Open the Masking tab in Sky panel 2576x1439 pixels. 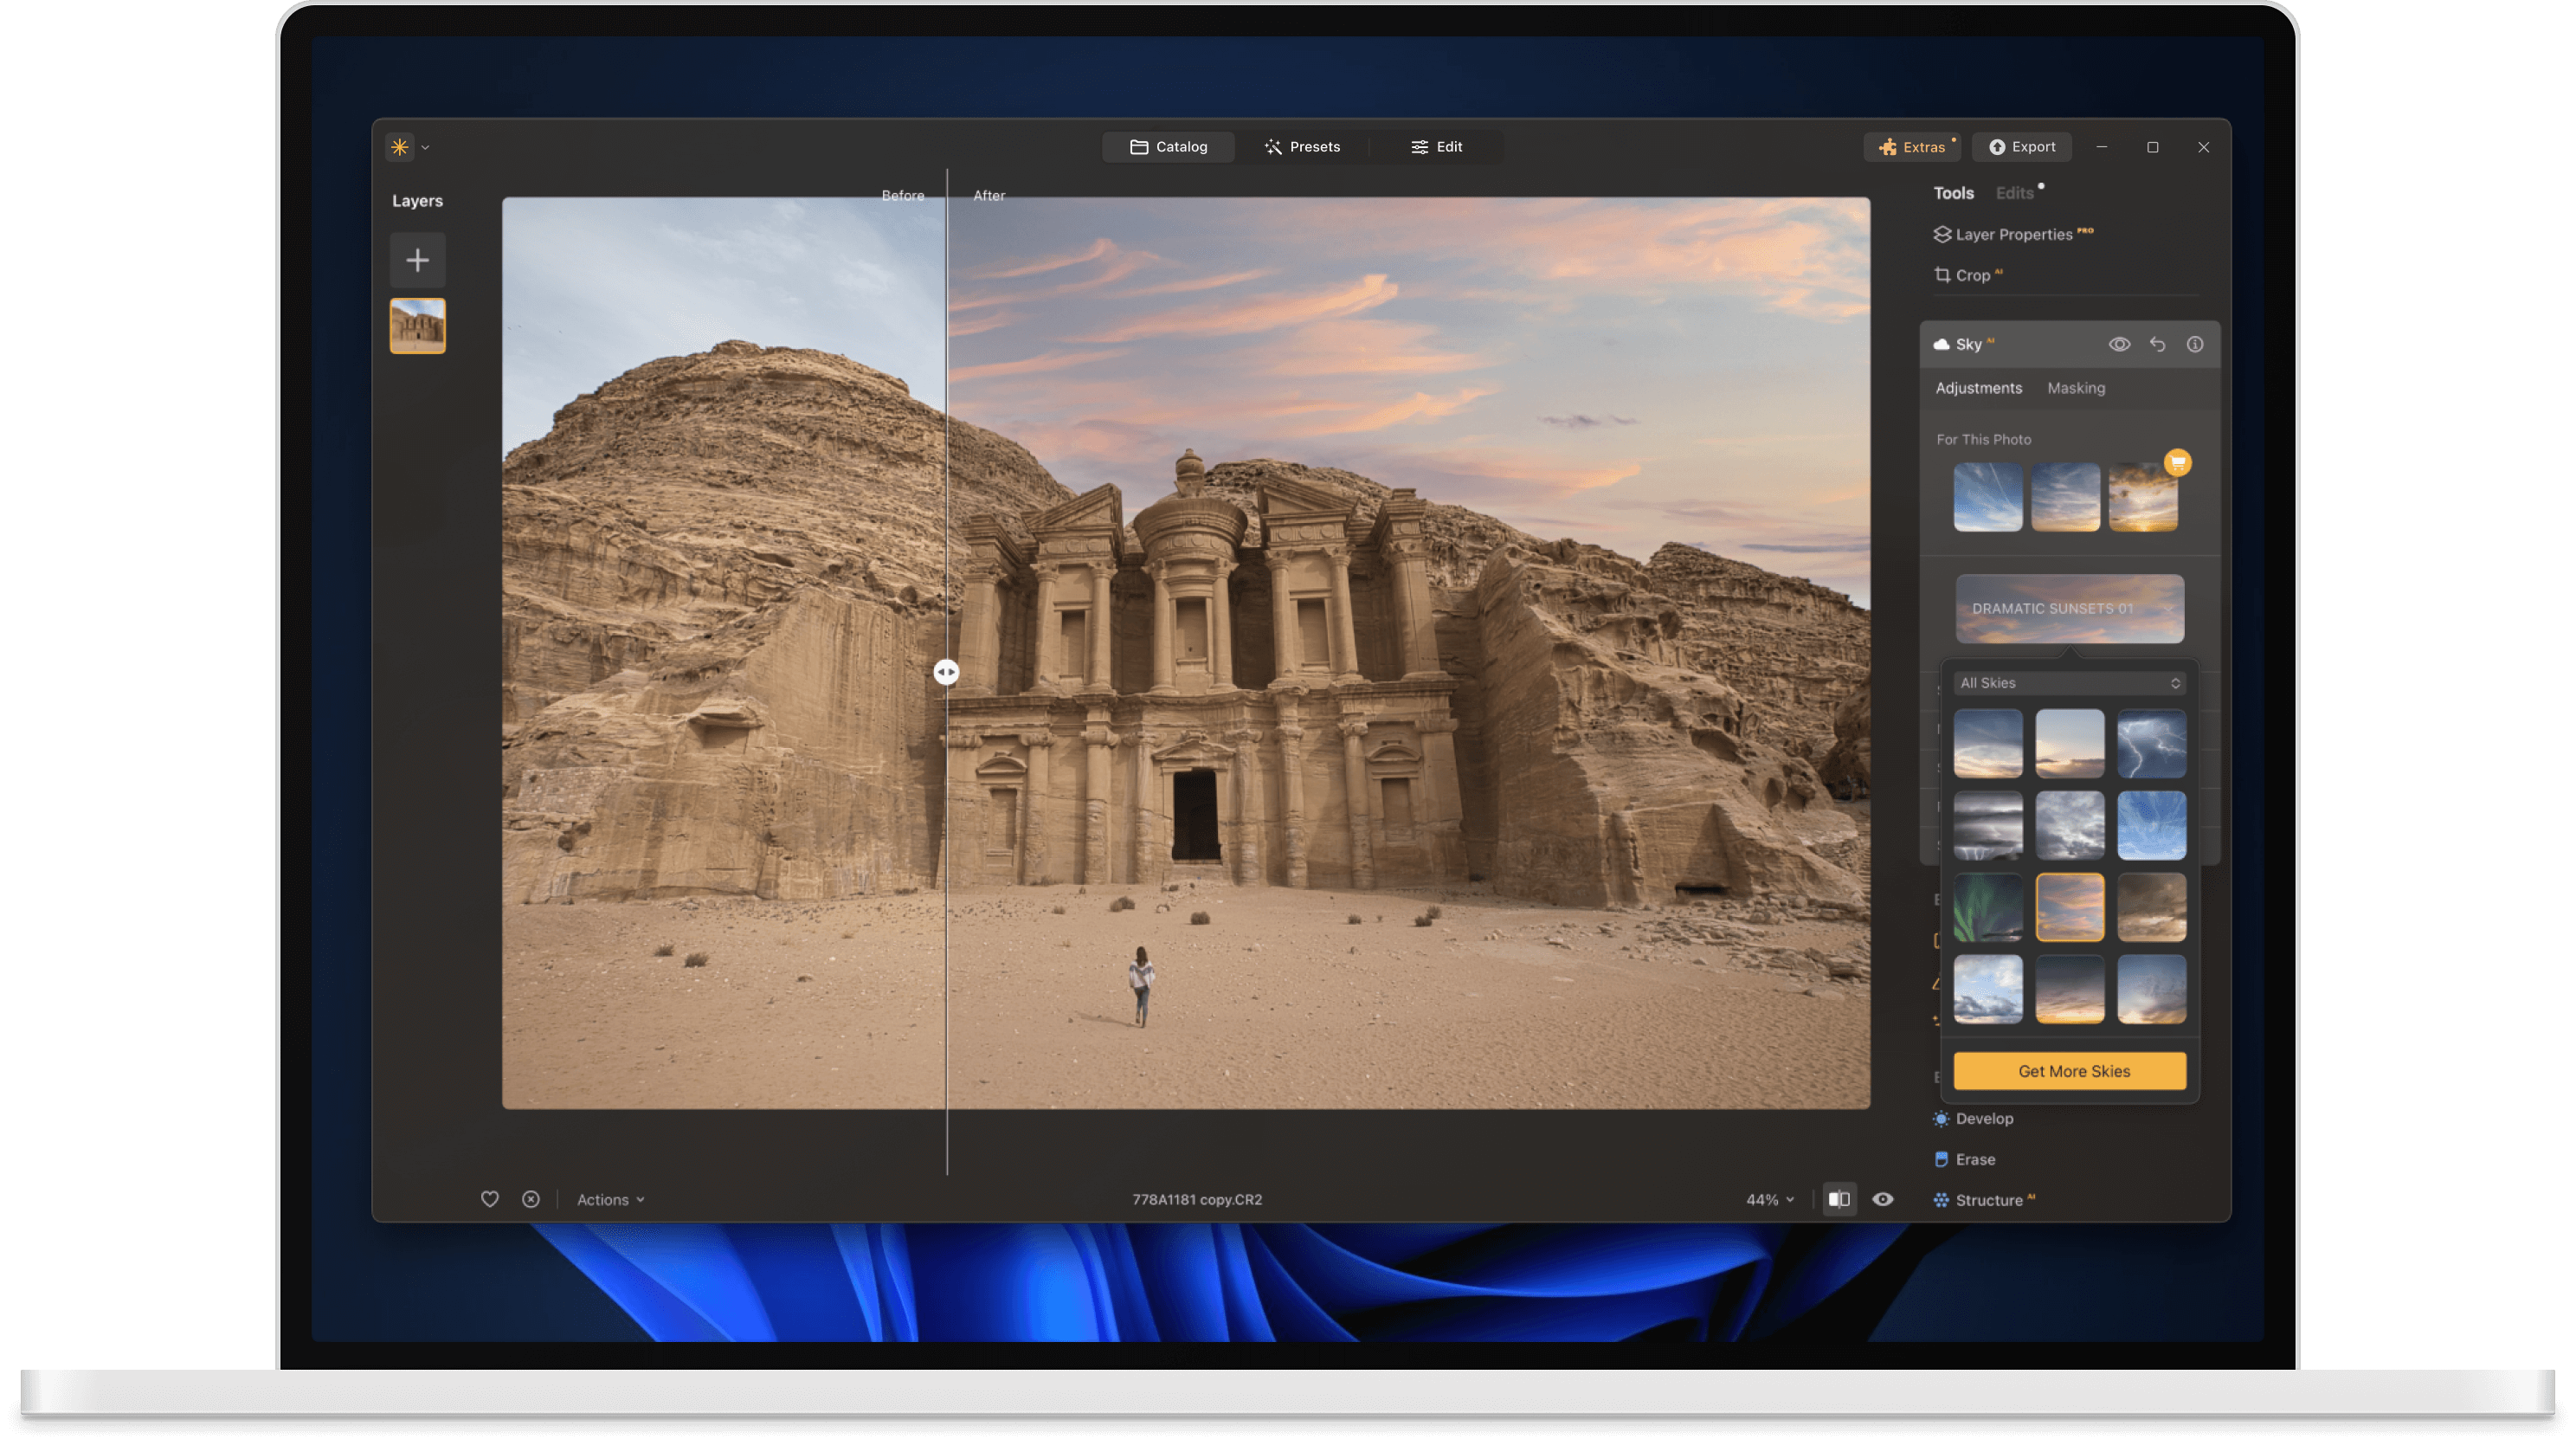2076,388
